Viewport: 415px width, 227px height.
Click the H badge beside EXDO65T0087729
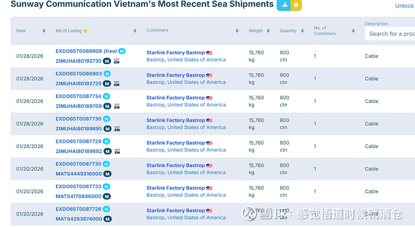(107, 141)
